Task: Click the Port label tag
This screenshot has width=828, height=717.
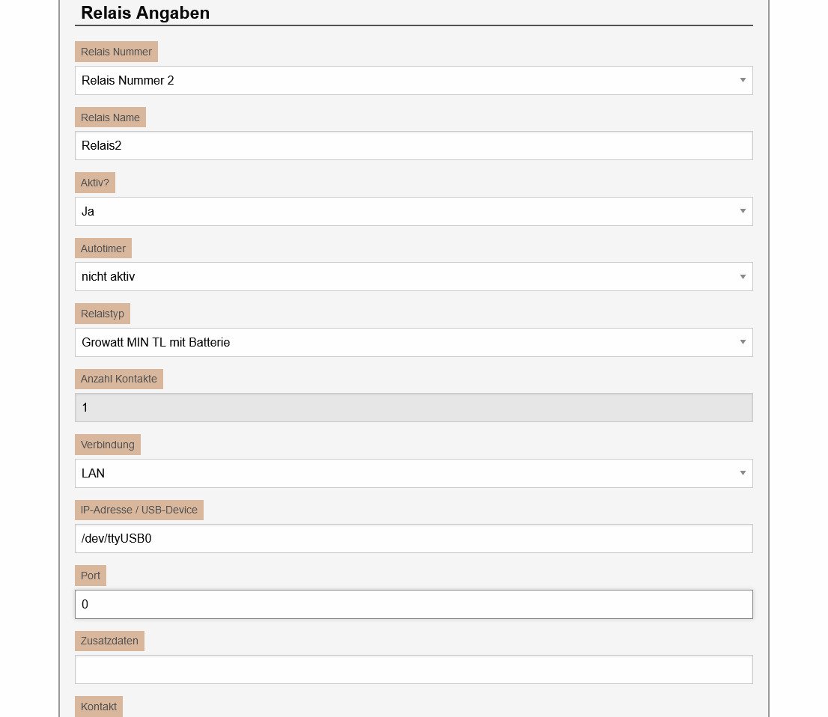Action: point(91,576)
